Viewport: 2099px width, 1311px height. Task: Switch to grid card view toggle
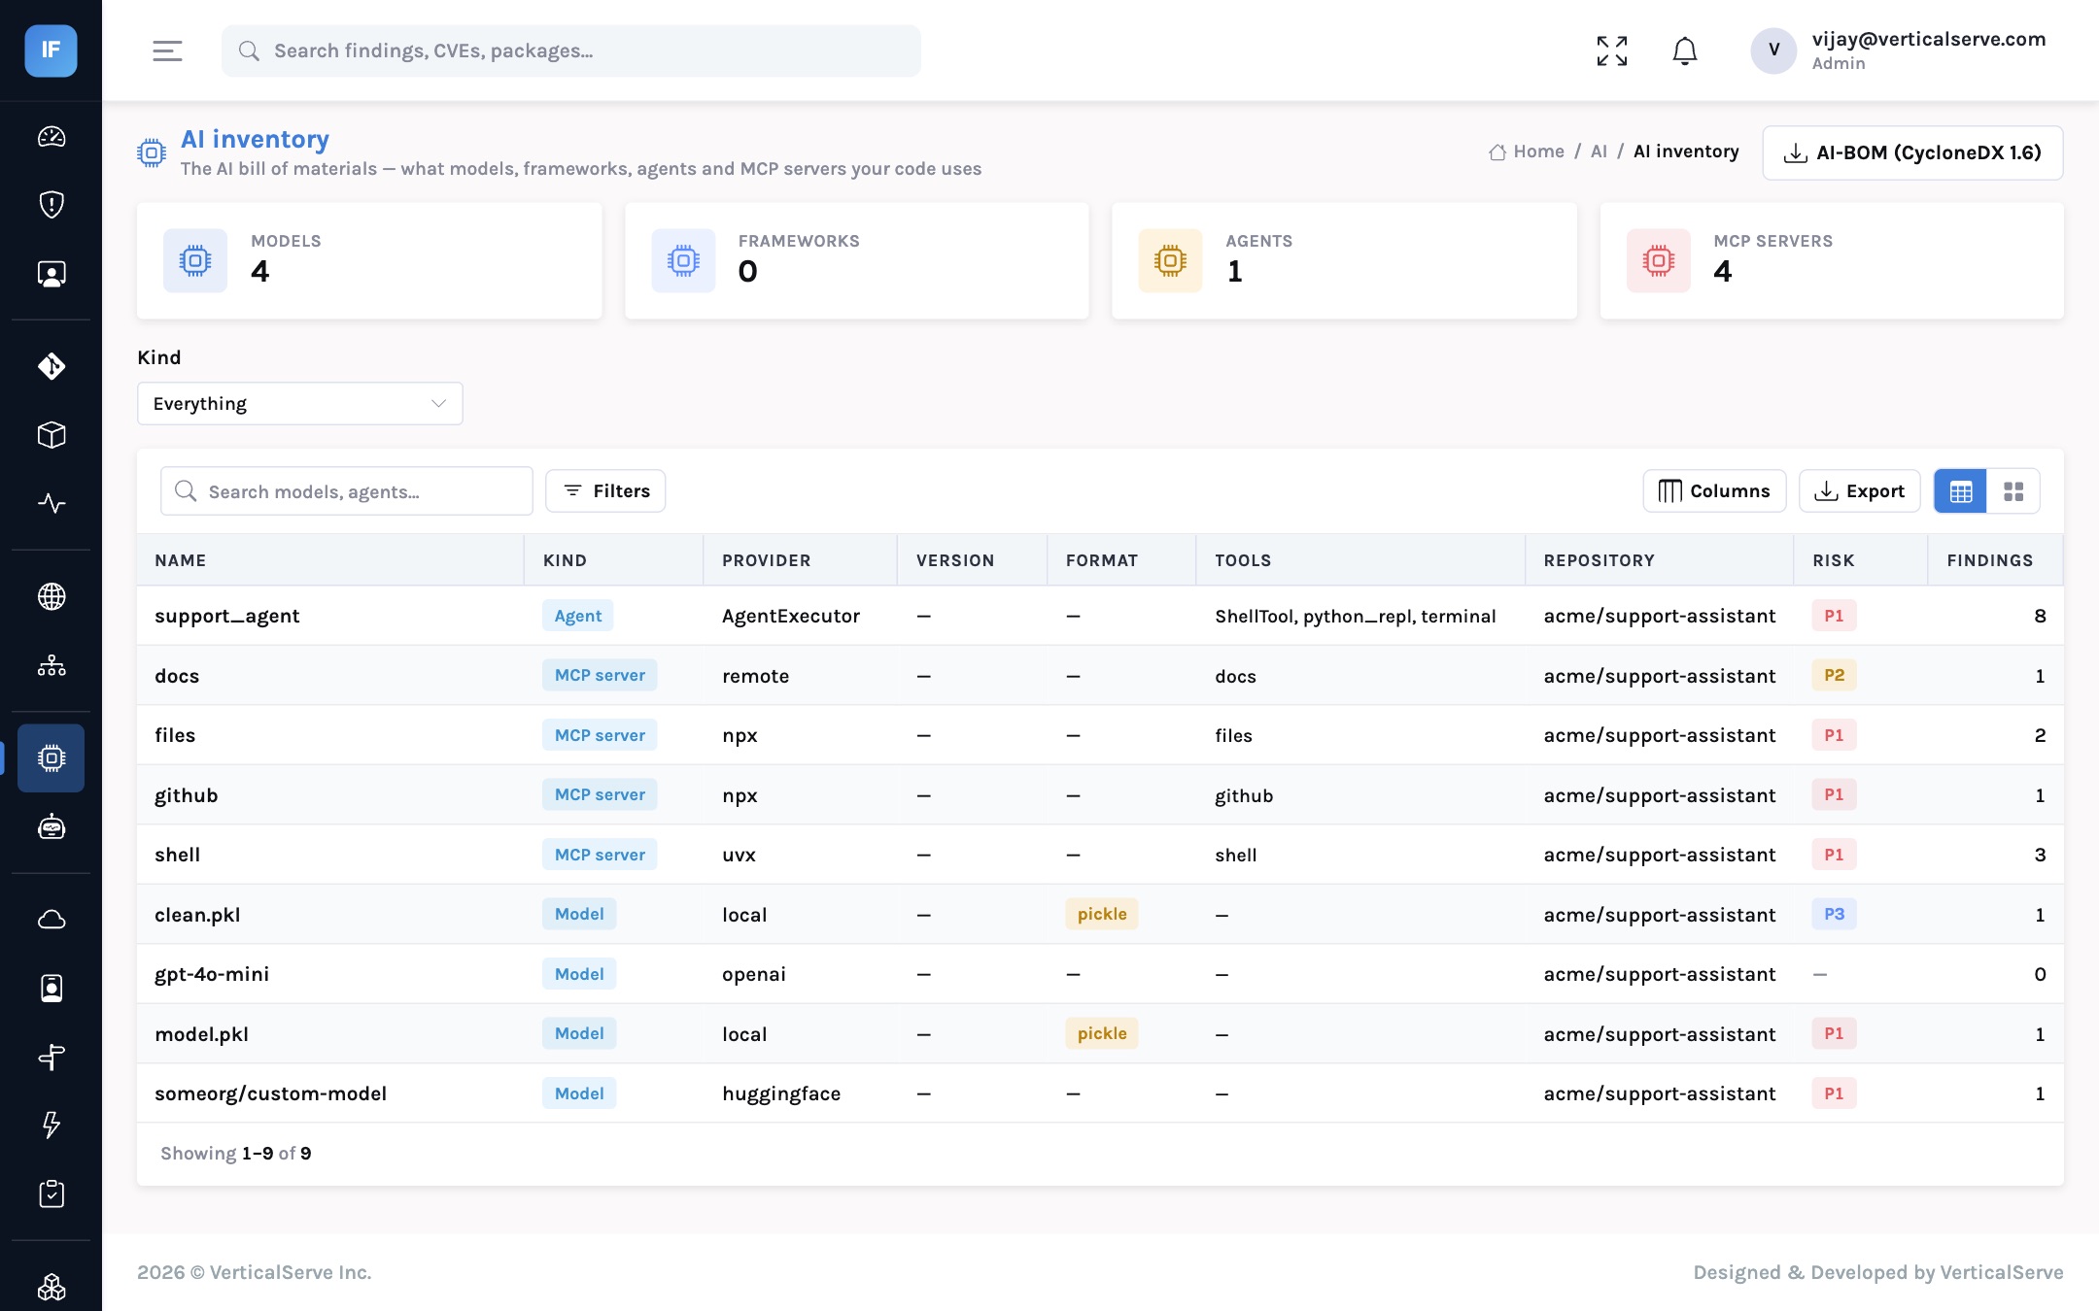2013,491
